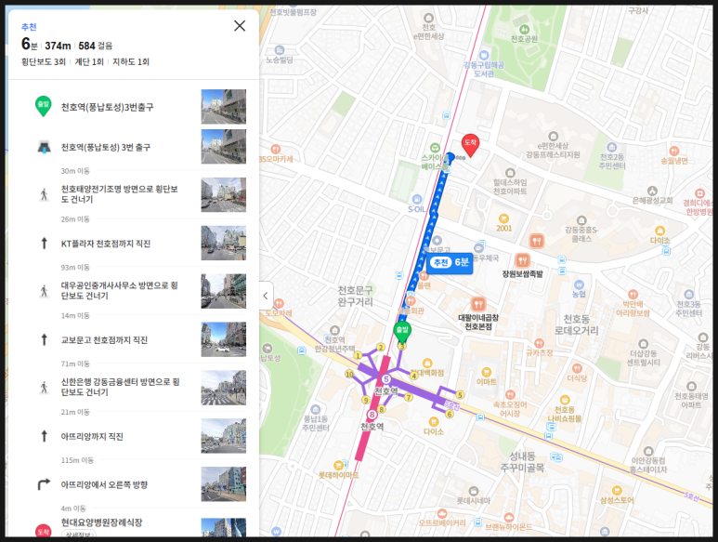Click the subway exit icon beside 3번 출구
Screen dimensions: 718x542
[44, 147]
